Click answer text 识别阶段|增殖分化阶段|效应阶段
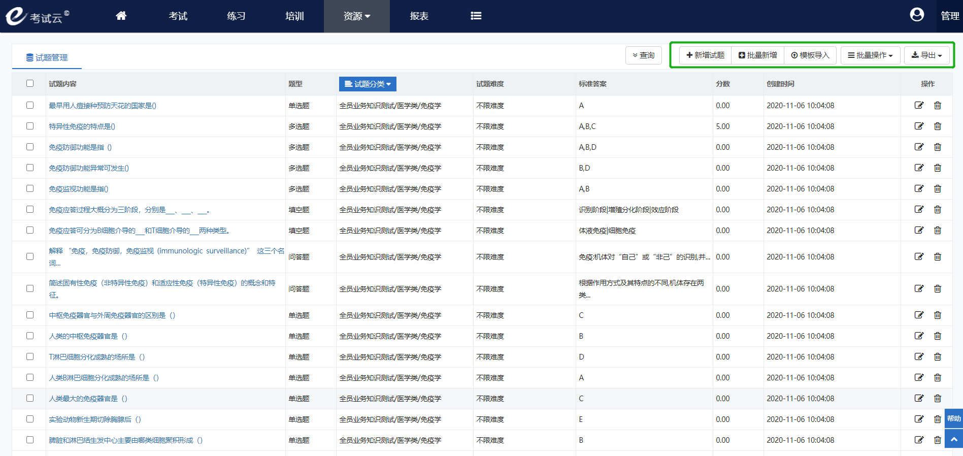Image resolution: width=963 pixels, height=456 pixels. coord(628,210)
